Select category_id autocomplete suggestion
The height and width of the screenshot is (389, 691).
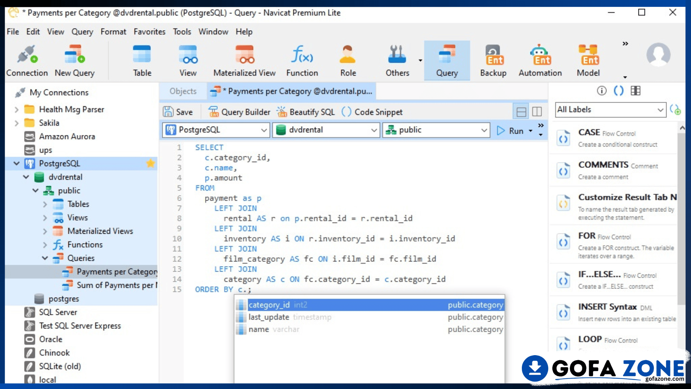[370, 305]
